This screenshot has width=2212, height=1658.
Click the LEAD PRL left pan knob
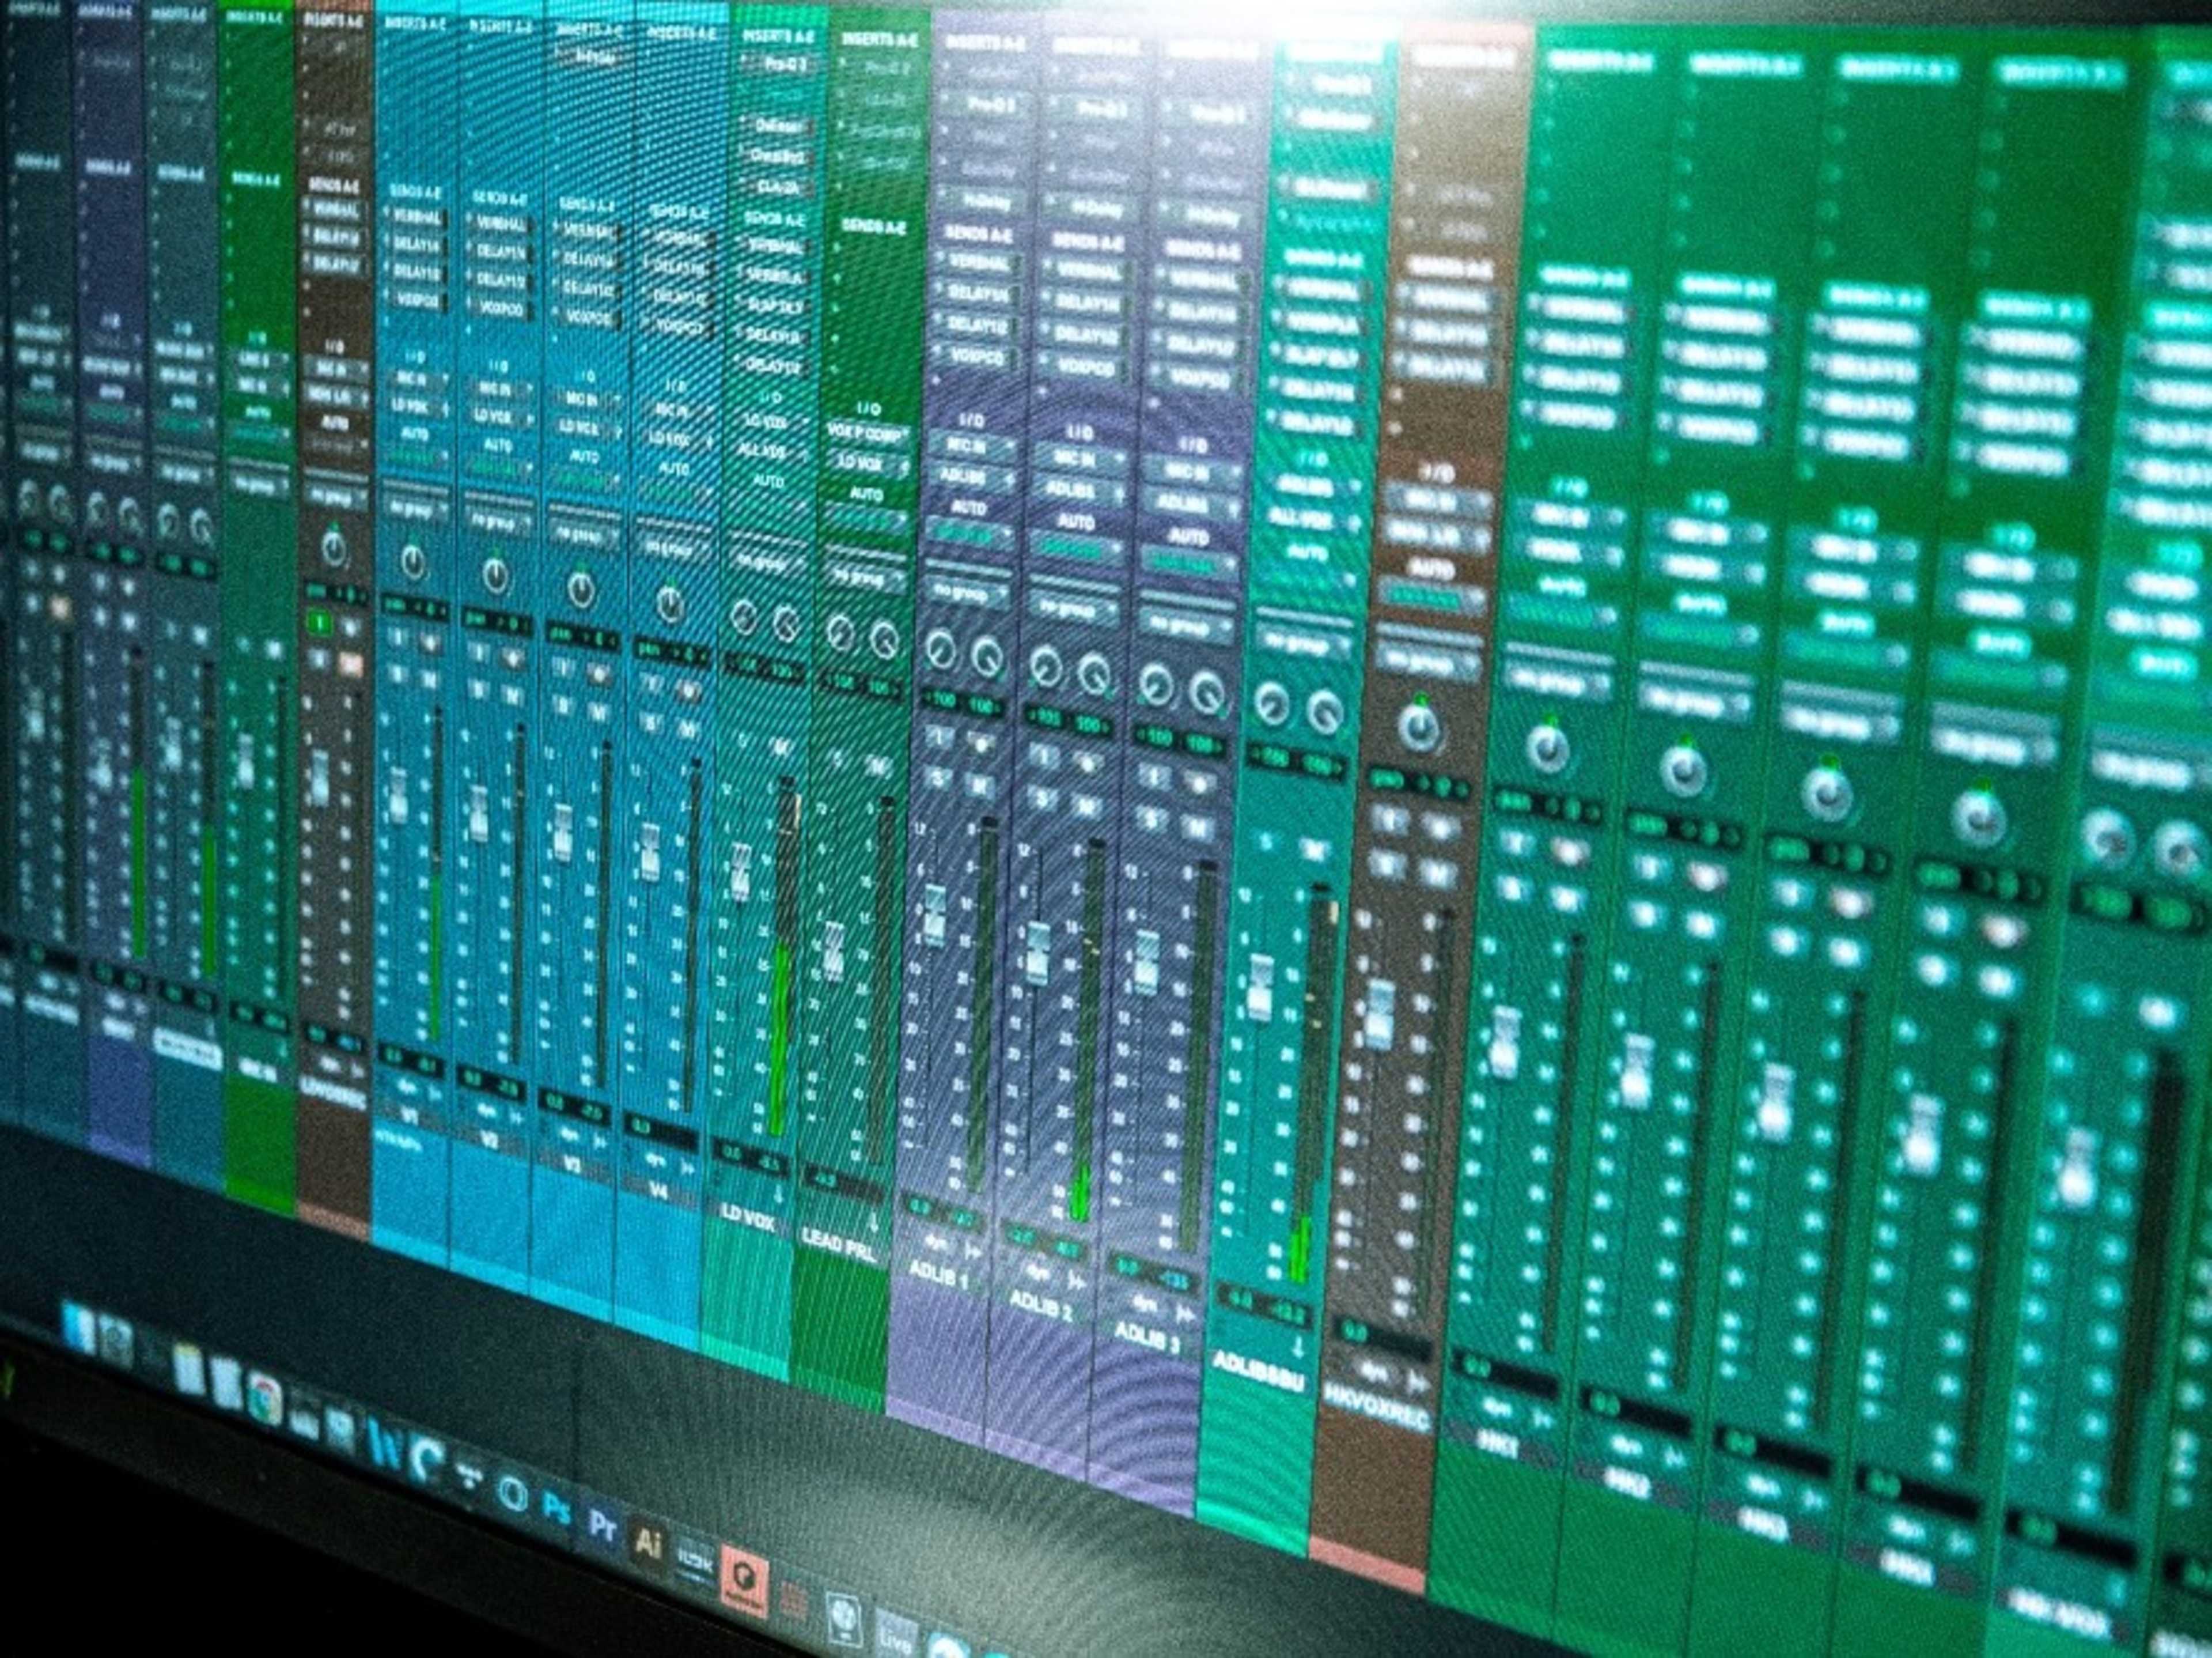(x=840, y=632)
